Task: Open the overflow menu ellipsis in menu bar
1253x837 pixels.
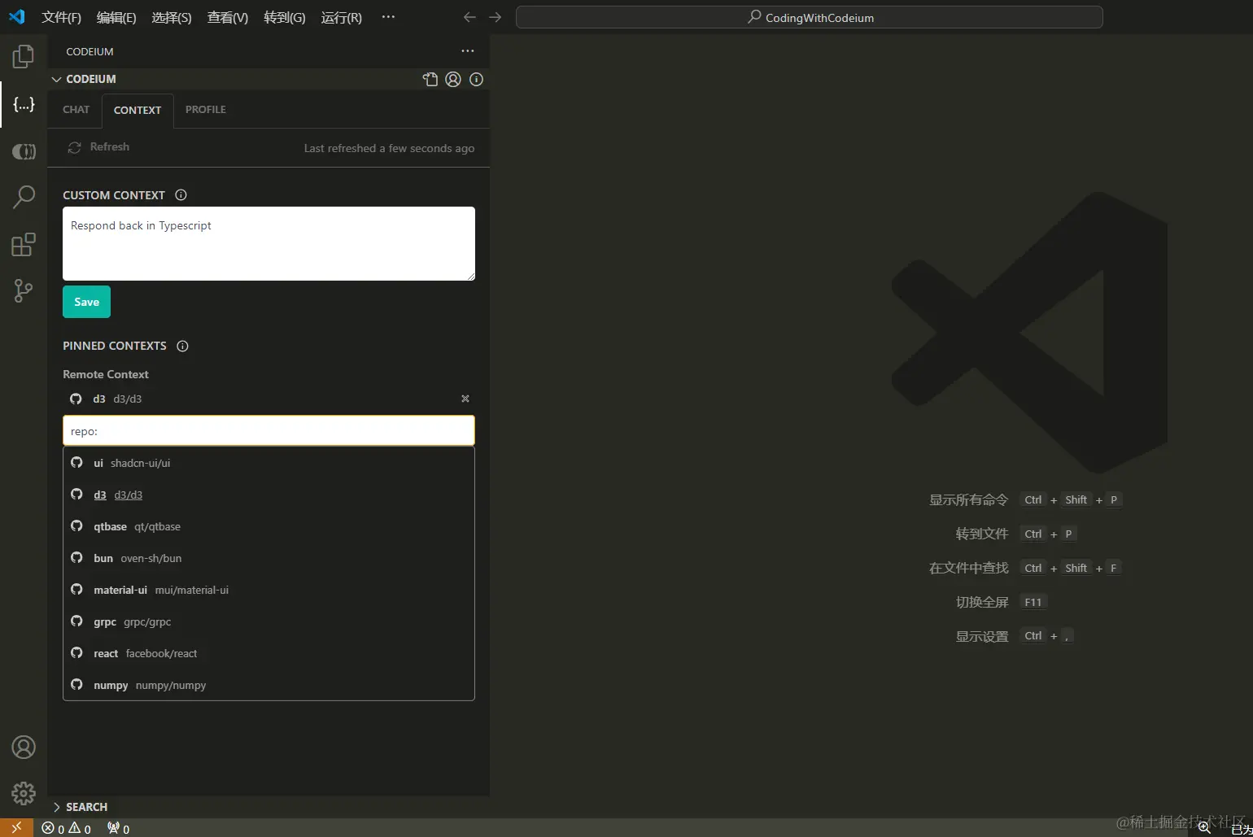Action: (x=388, y=17)
